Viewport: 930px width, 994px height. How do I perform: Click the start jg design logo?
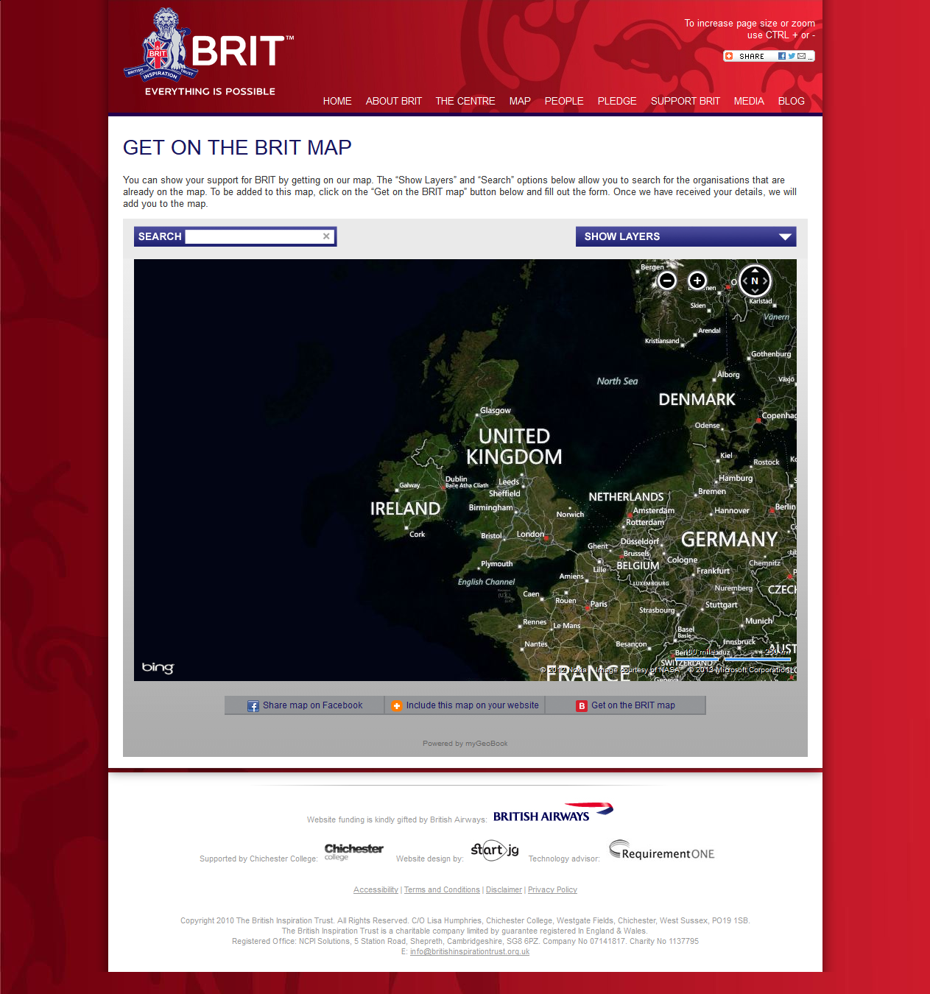pos(495,850)
